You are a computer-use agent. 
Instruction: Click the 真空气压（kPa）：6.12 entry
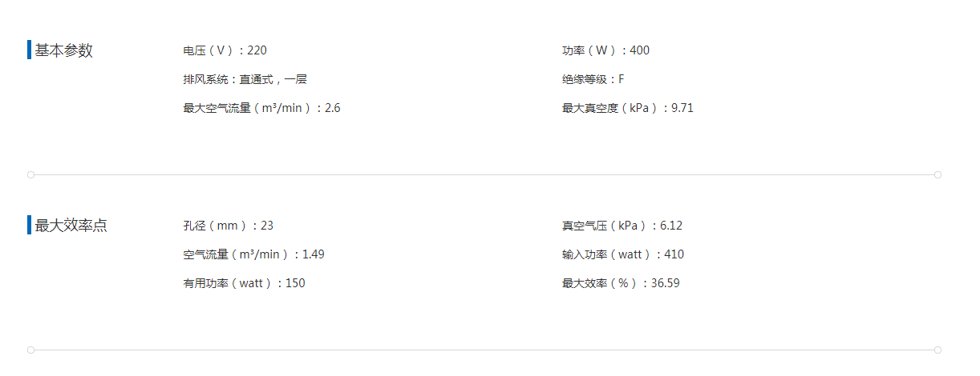622,226
